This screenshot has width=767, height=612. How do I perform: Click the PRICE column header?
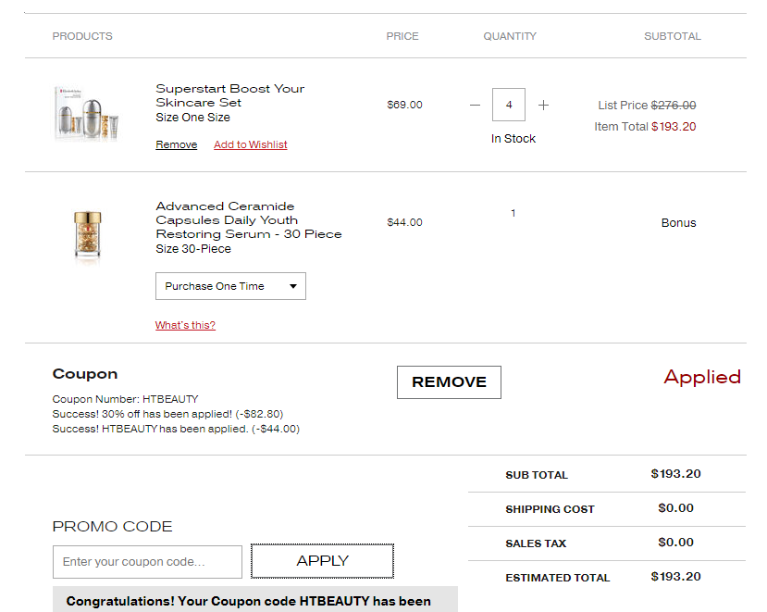tap(402, 36)
